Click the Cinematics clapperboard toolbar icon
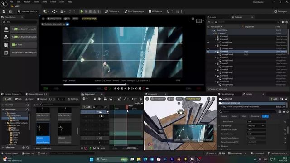The image size is (290, 163). click(x=63, y=11)
